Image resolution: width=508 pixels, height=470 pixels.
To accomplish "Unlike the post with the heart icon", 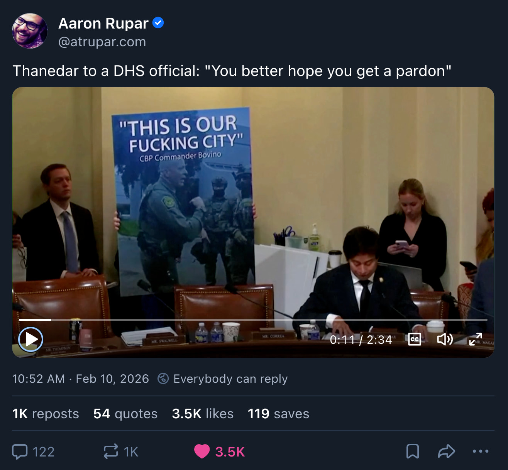I will 202,451.
